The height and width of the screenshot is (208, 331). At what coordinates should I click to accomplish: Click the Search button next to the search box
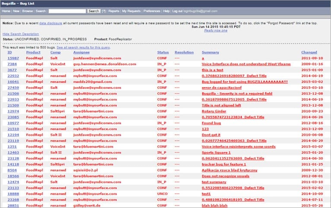tap(94, 11)
